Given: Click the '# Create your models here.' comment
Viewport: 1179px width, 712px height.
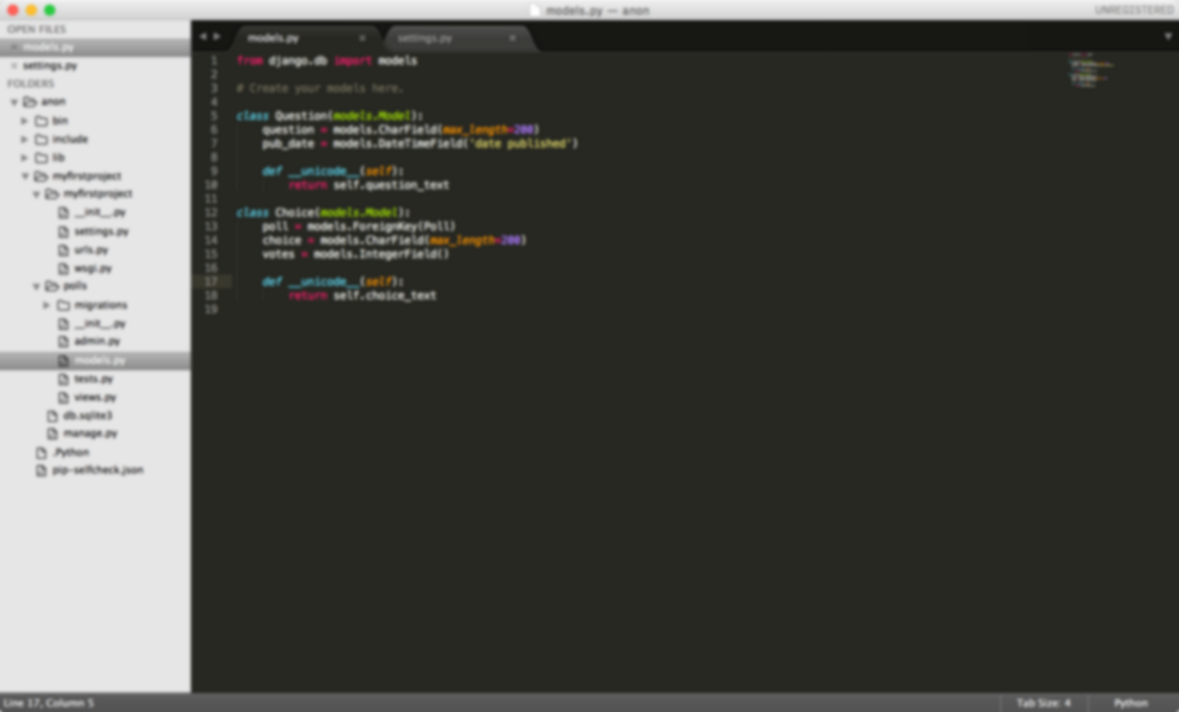Looking at the screenshot, I should coord(320,89).
